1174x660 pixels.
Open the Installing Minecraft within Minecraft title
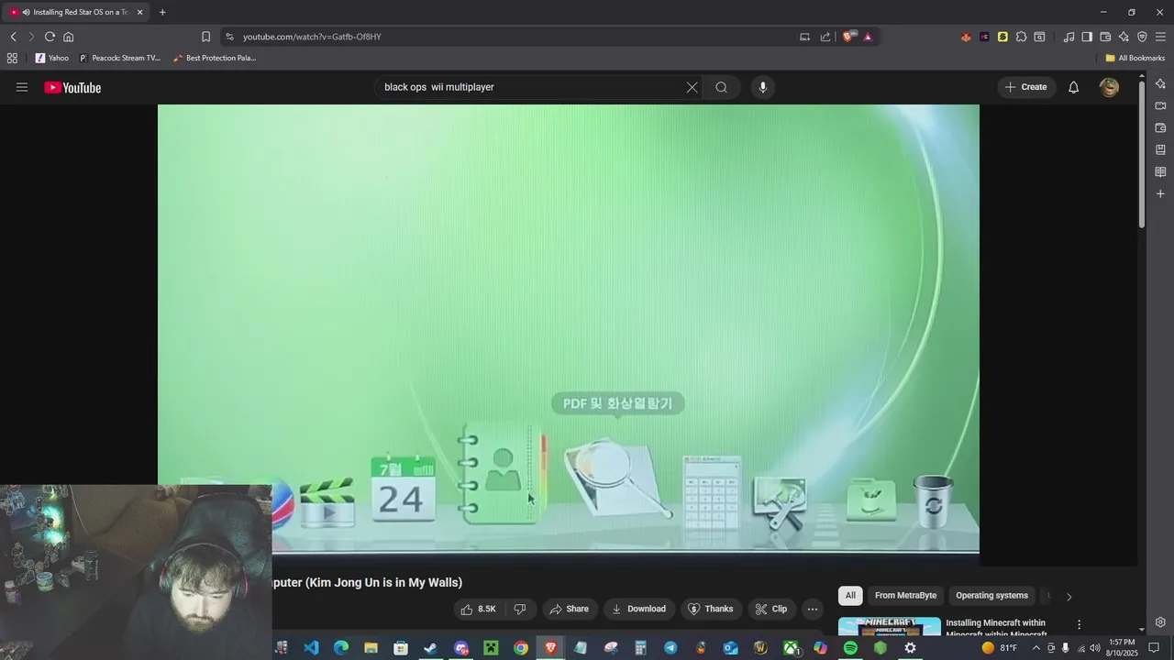coord(996,629)
